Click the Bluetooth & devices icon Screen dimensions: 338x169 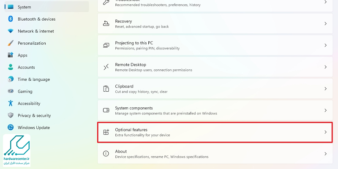click(10, 19)
